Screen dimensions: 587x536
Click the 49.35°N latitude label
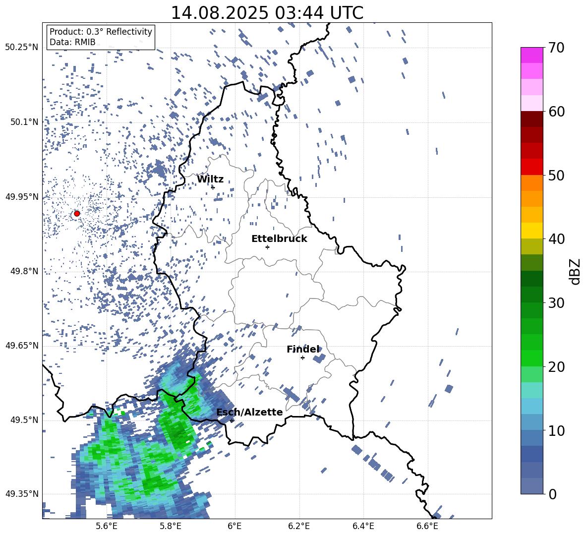click(22, 494)
